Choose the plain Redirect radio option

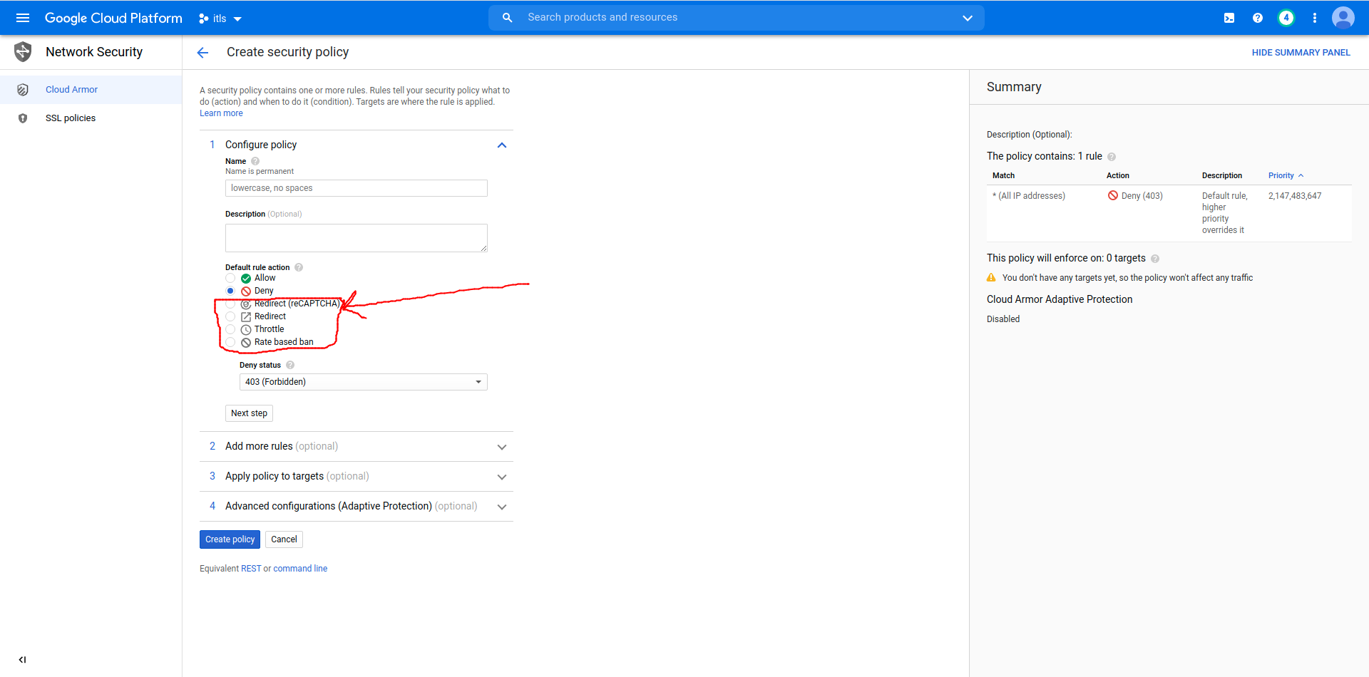[x=230, y=316]
